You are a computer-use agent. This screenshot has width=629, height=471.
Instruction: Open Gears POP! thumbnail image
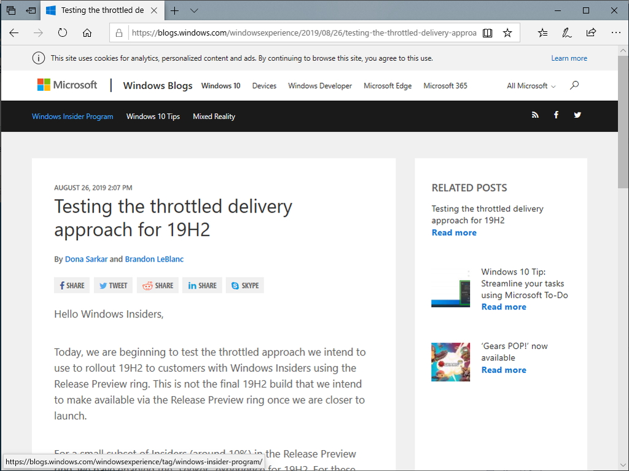point(450,362)
